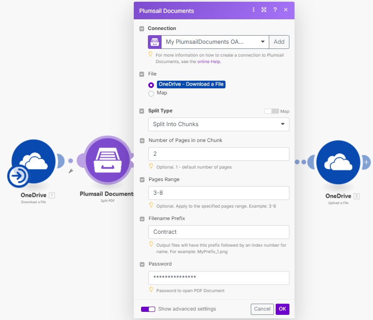Screen dimensions: 373x320
Task: Collapse the Filename Prefix section chevron
Action: [x=142, y=219]
